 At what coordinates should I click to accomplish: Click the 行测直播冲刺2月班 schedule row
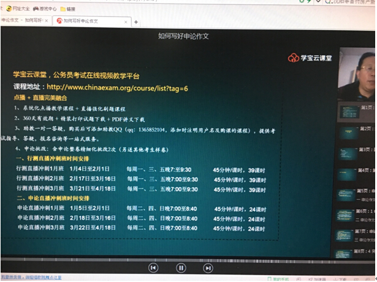141,179
